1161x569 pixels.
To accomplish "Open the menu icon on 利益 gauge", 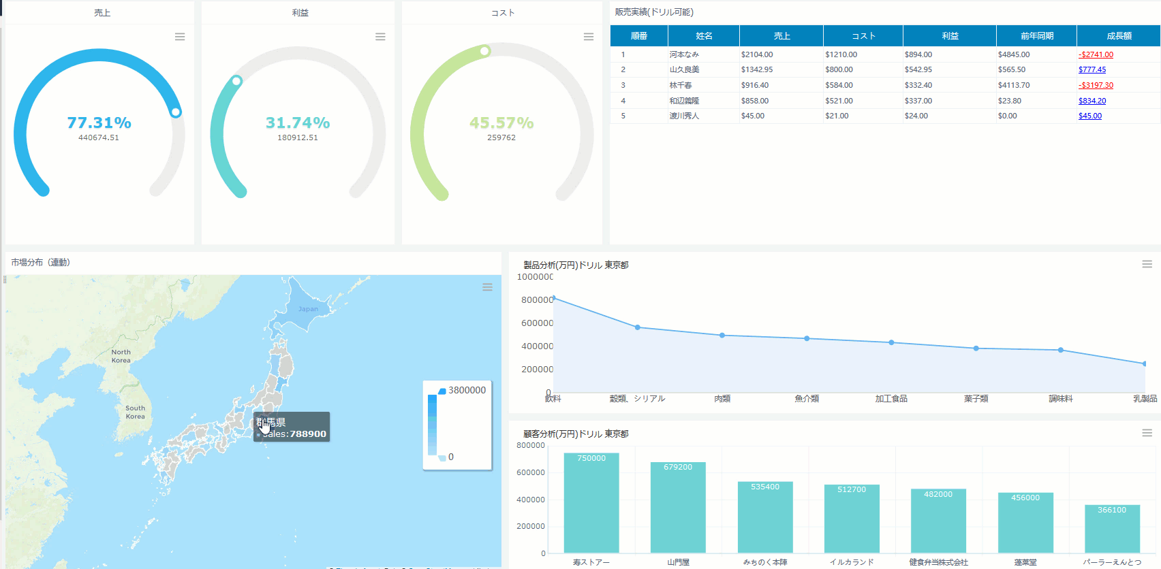I will [380, 37].
